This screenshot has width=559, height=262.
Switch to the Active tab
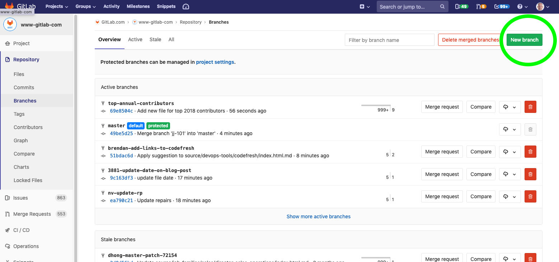pyautogui.click(x=135, y=39)
